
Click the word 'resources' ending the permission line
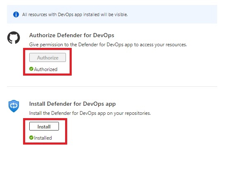click(x=176, y=45)
